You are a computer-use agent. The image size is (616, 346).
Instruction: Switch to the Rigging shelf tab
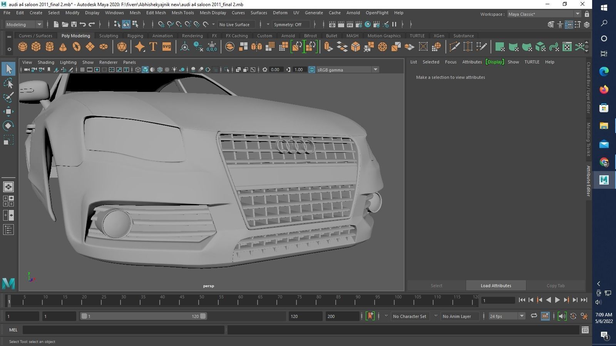pyautogui.click(x=135, y=36)
